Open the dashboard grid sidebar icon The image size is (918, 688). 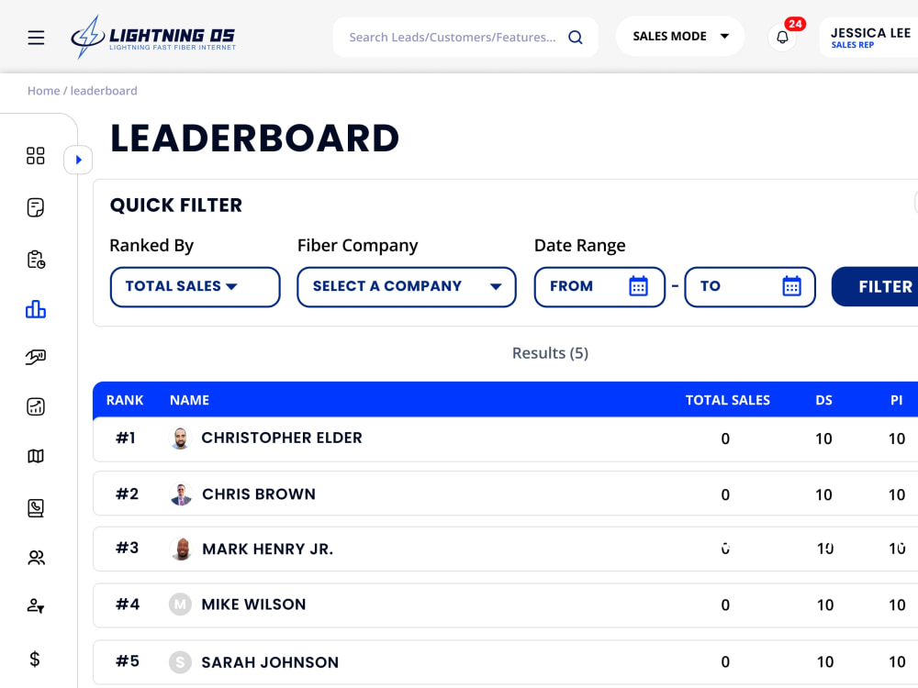click(x=35, y=156)
